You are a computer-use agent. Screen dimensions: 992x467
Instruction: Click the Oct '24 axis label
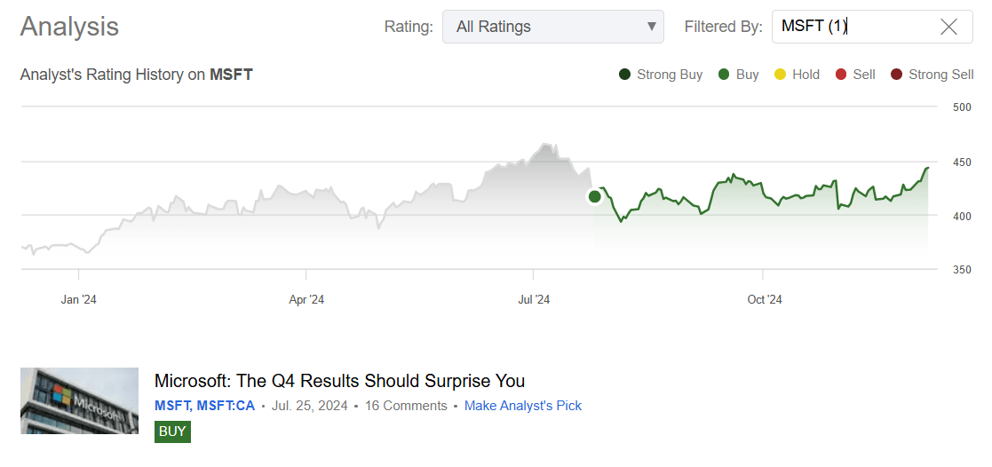pos(764,299)
